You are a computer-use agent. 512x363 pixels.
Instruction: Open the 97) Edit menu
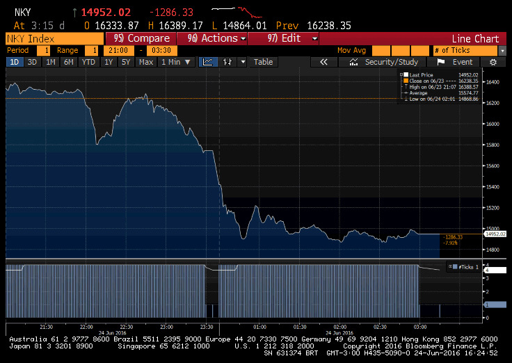(294, 38)
